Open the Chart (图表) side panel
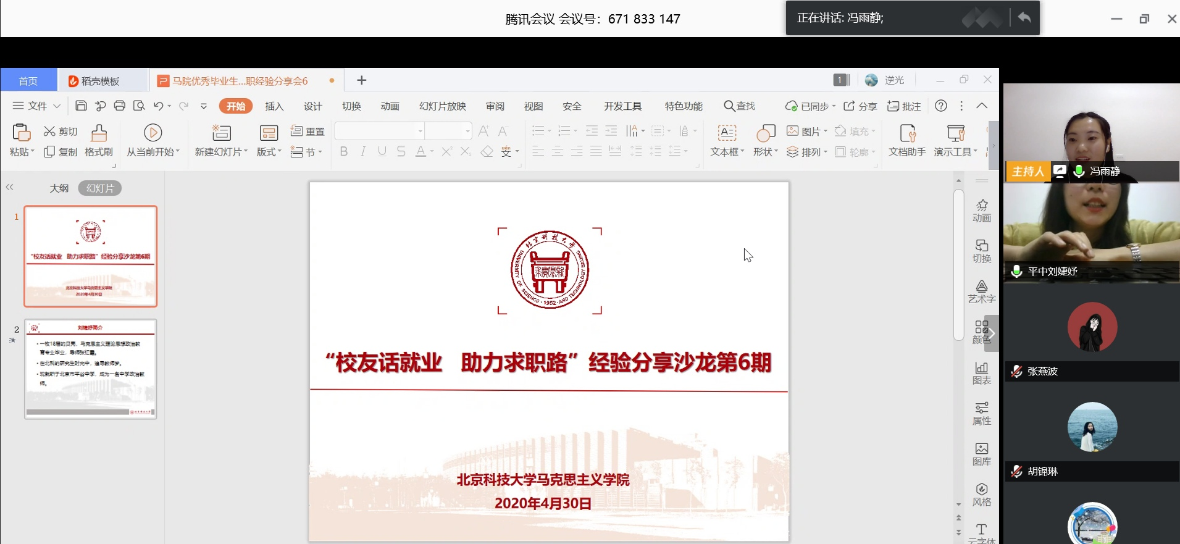 click(982, 373)
